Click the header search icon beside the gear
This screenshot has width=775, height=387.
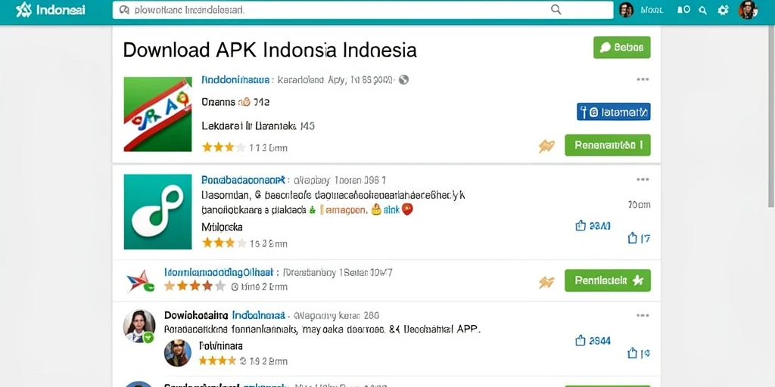(703, 10)
